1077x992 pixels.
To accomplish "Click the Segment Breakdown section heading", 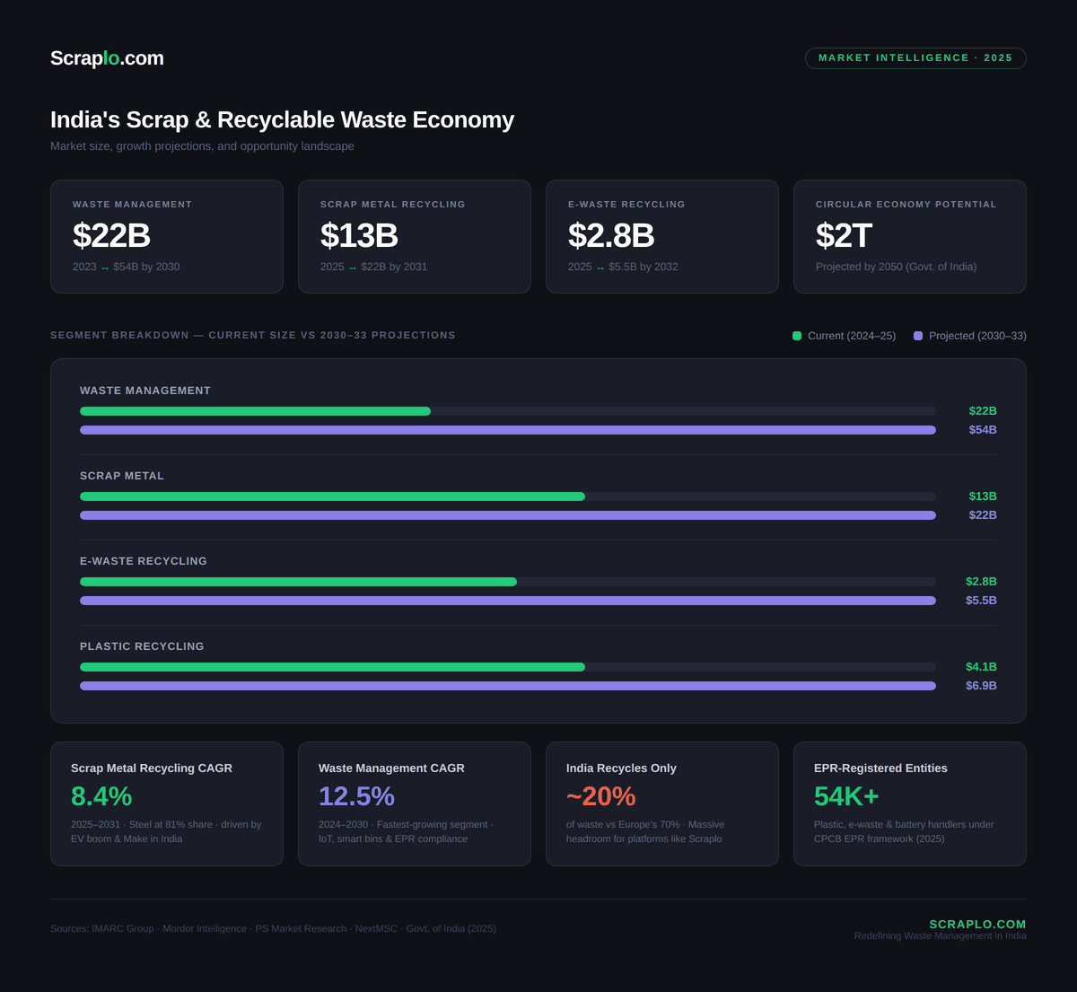I will (x=253, y=335).
